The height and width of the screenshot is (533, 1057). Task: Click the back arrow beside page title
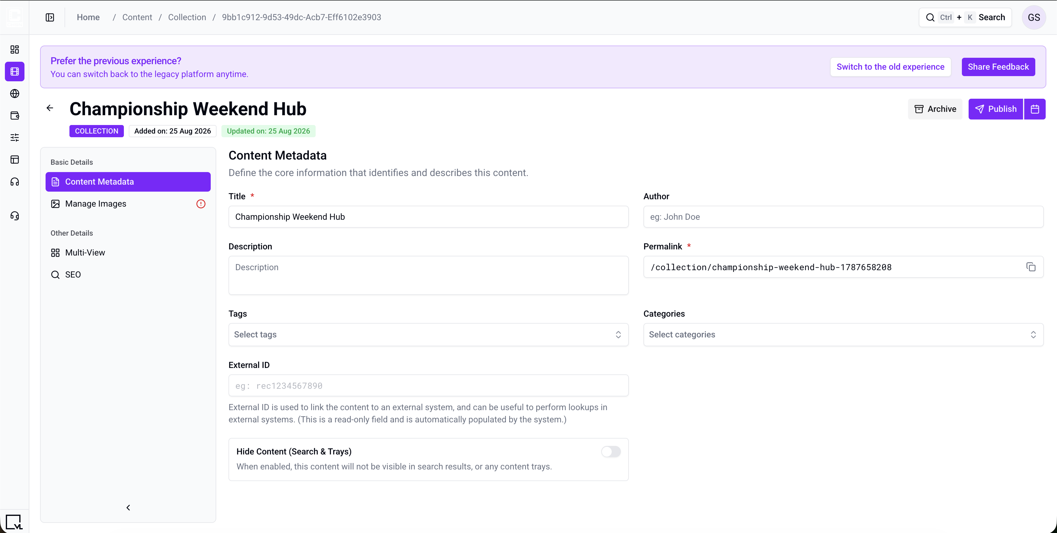click(50, 108)
